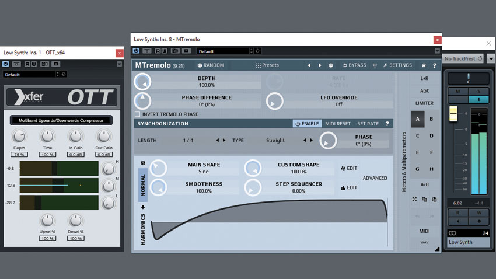Toggle MTremolo BYPASS

(x=355, y=65)
